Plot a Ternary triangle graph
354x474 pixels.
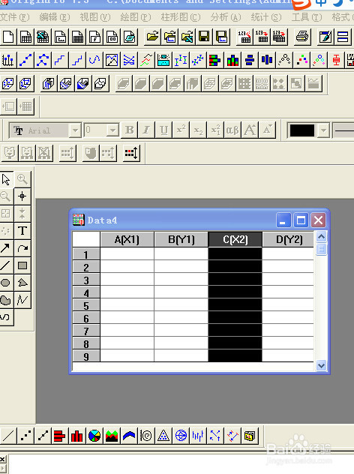coord(163,436)
